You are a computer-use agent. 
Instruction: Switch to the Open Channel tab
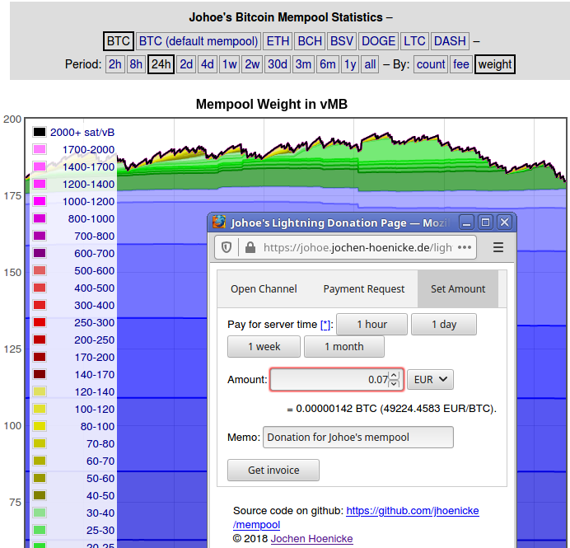(x=264, y=289)
